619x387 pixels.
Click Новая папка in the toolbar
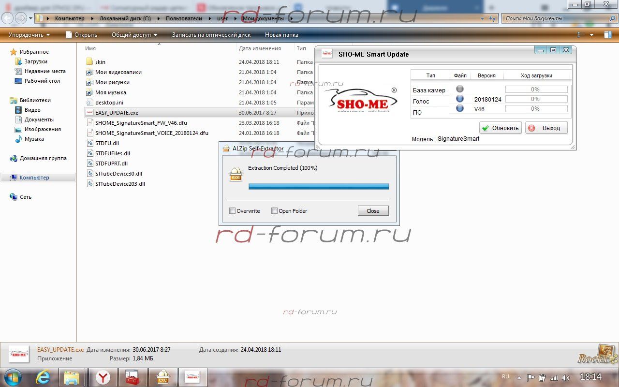[x=281, y=35]
